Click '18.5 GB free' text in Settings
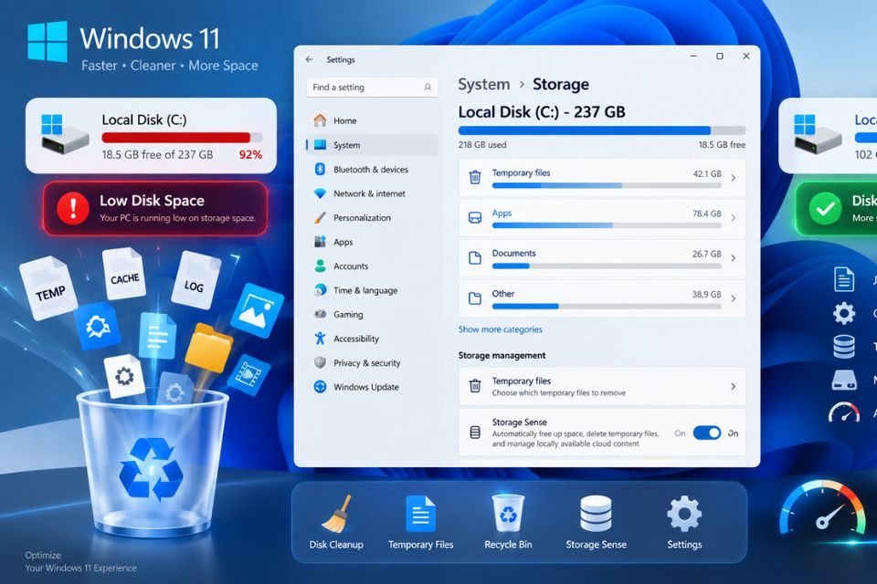Image resolution: width=877 pixels, height=584 pixels. coord(722,145)
